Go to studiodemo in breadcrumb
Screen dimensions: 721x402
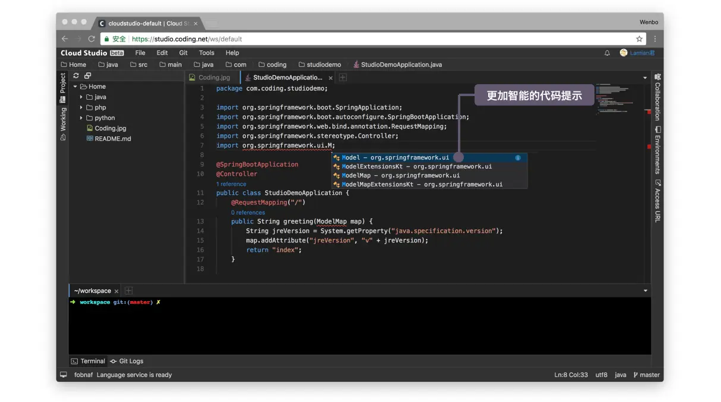tap(320, 65)
